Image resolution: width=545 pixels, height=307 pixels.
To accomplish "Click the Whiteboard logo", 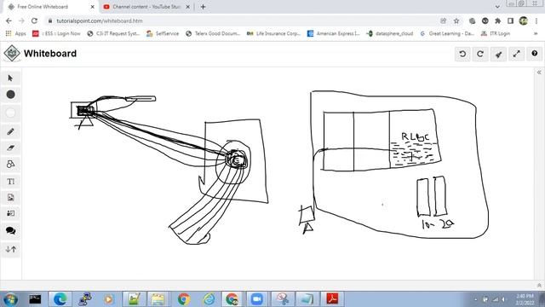I will tap(12, 53).
